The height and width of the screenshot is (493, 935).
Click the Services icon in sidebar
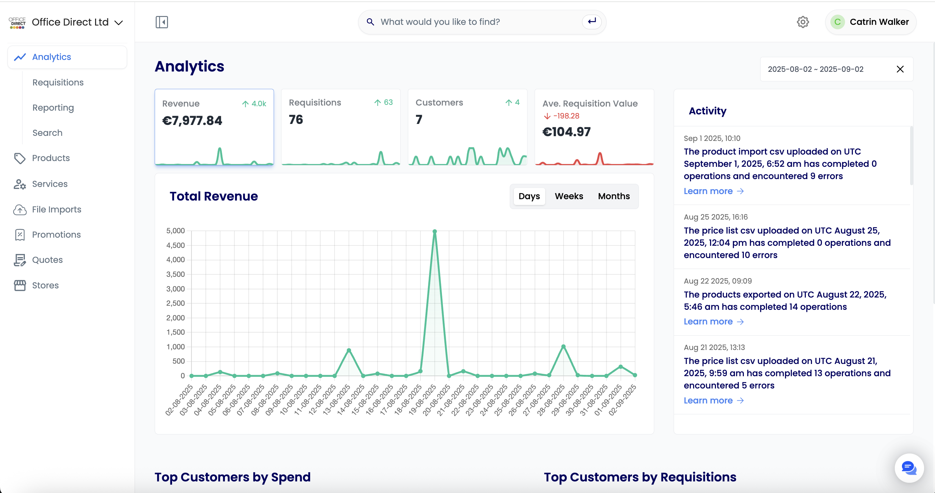click(x=20, y=184)
